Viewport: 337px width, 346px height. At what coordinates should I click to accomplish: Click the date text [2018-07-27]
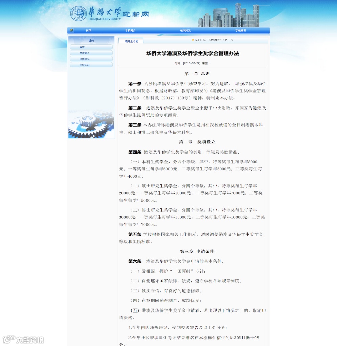192,63
